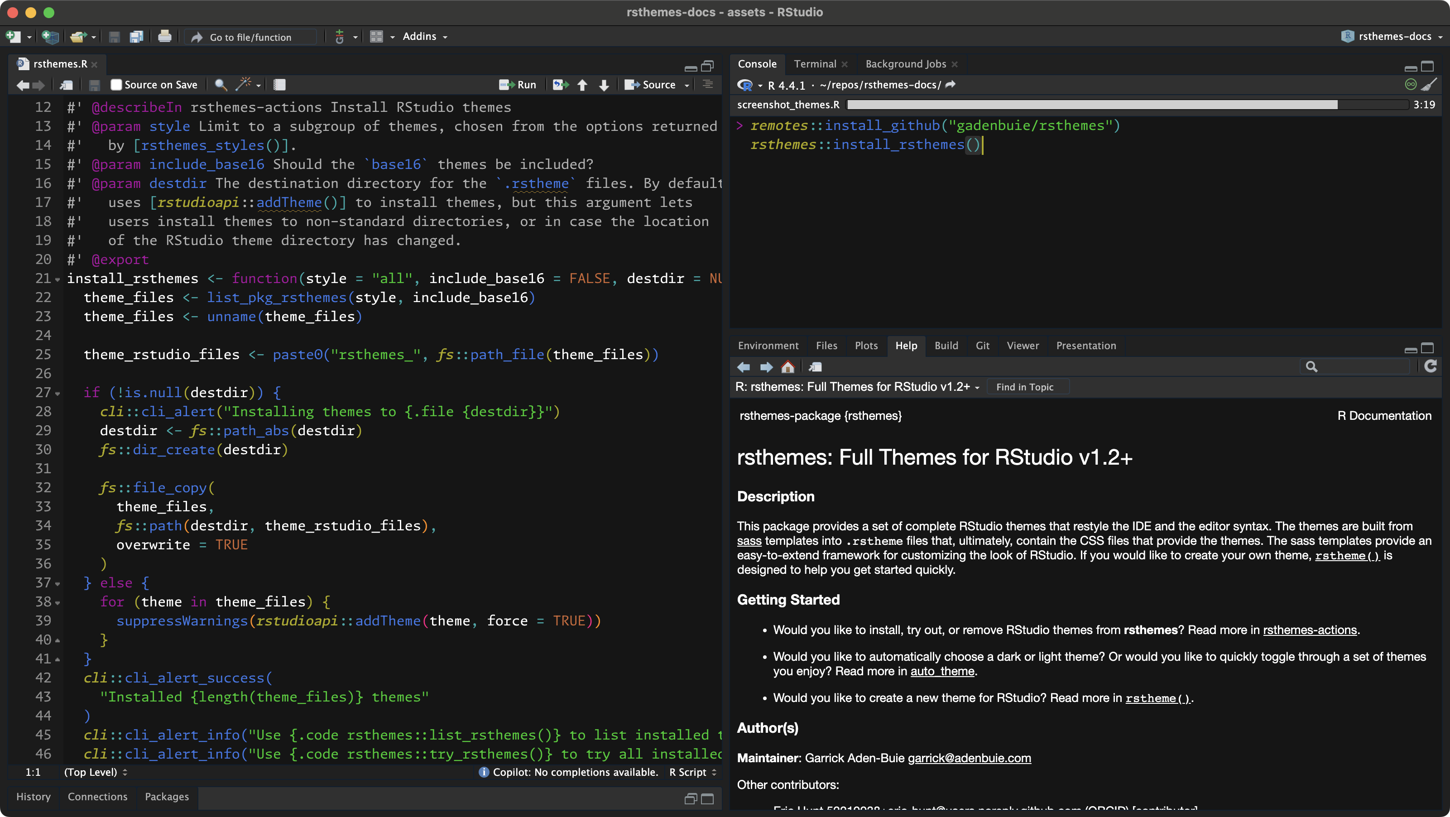
Task: Click the find/replace magnifier in editor toolbar
Action: pos(221,84)
